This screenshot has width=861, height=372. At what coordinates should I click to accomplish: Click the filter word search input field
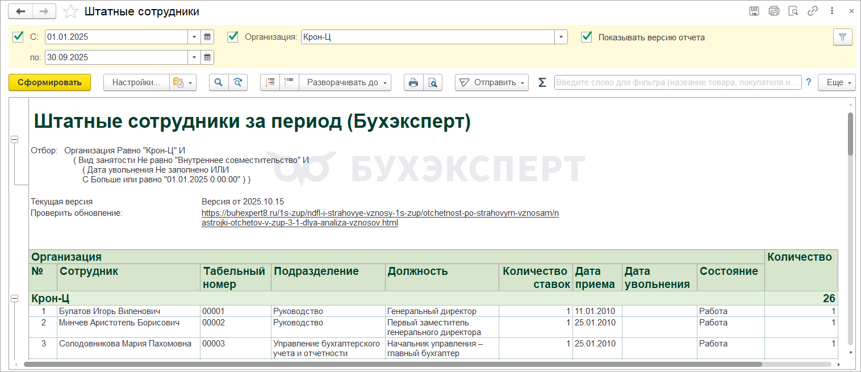click(677, 82)
